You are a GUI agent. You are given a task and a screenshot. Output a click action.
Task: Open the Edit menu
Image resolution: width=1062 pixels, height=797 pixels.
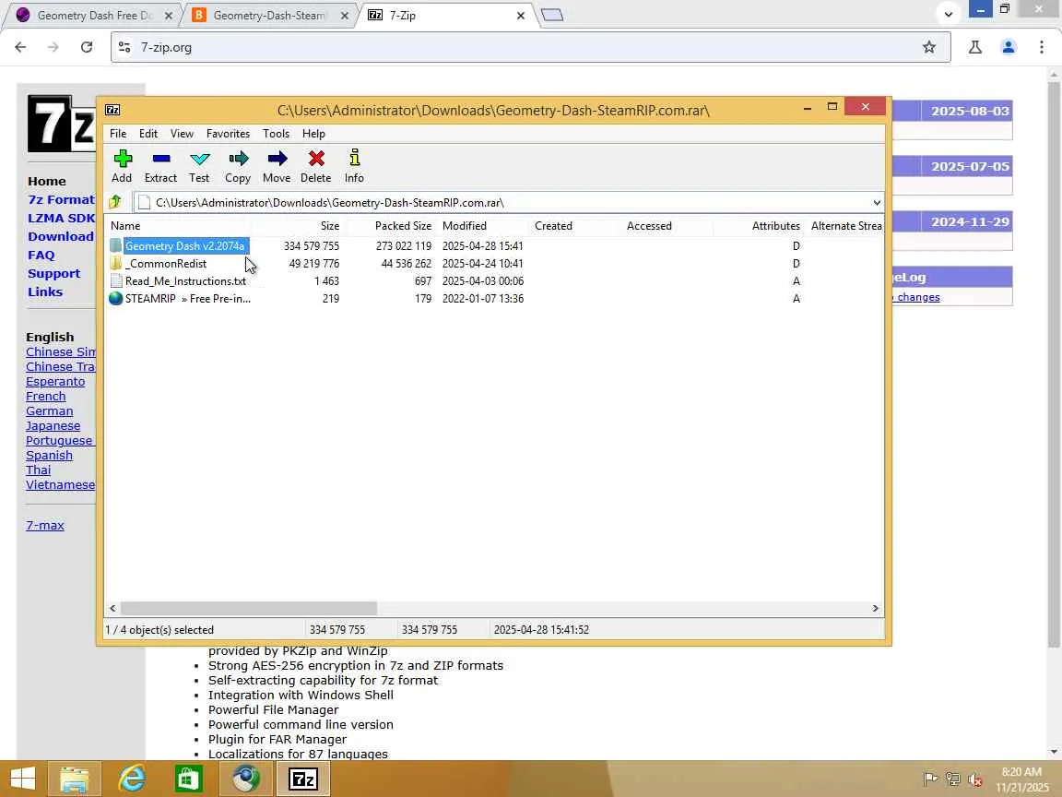pos(148,134)
